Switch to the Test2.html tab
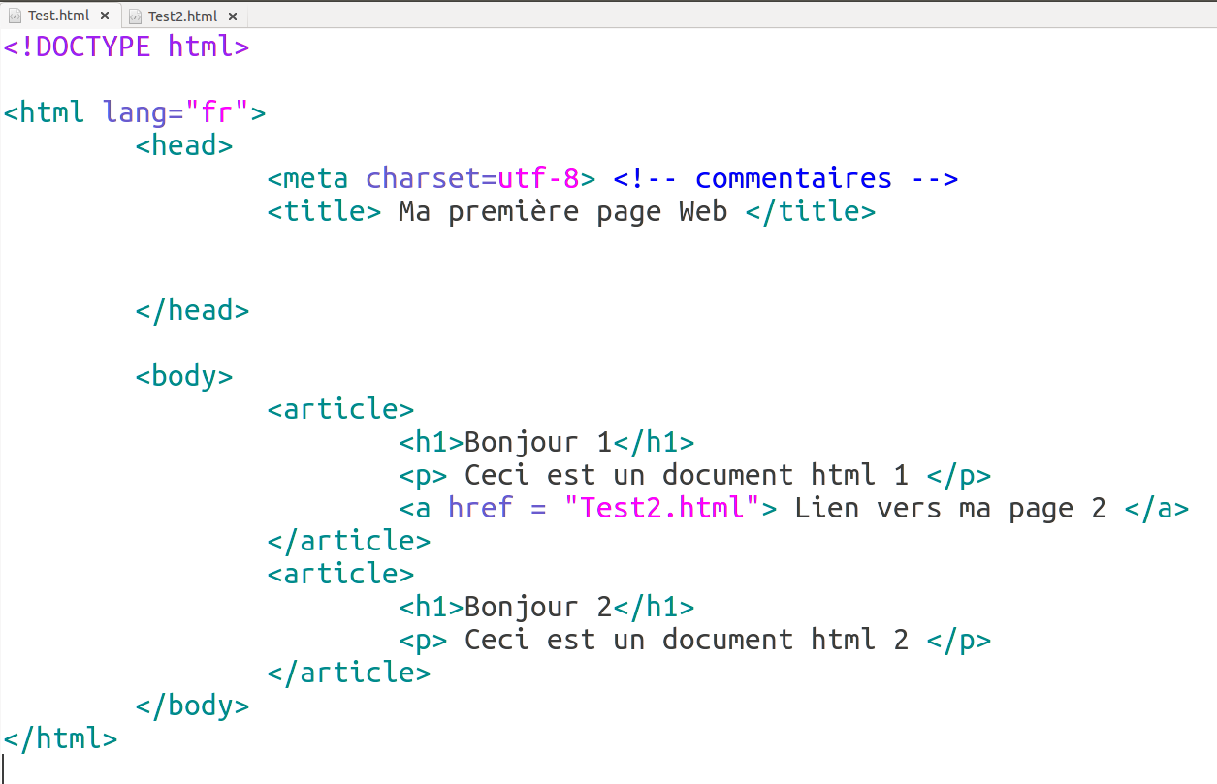Viewport: 1217px width, 784px height. tap(182, 16)
